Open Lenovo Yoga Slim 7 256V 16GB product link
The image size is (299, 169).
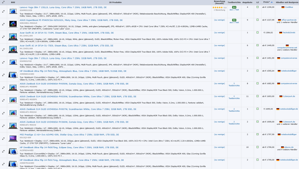coord(63,7)
